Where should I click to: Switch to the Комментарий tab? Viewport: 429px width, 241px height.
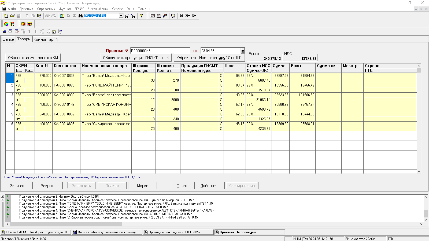tap(46, 39)
